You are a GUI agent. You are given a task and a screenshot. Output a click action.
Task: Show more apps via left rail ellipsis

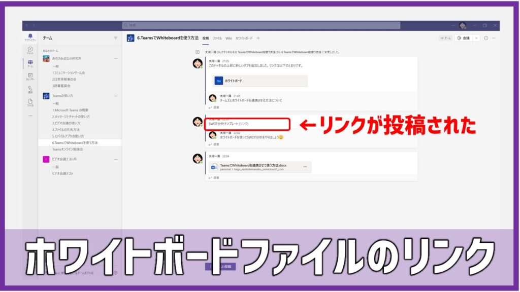(x=30, y=116)
